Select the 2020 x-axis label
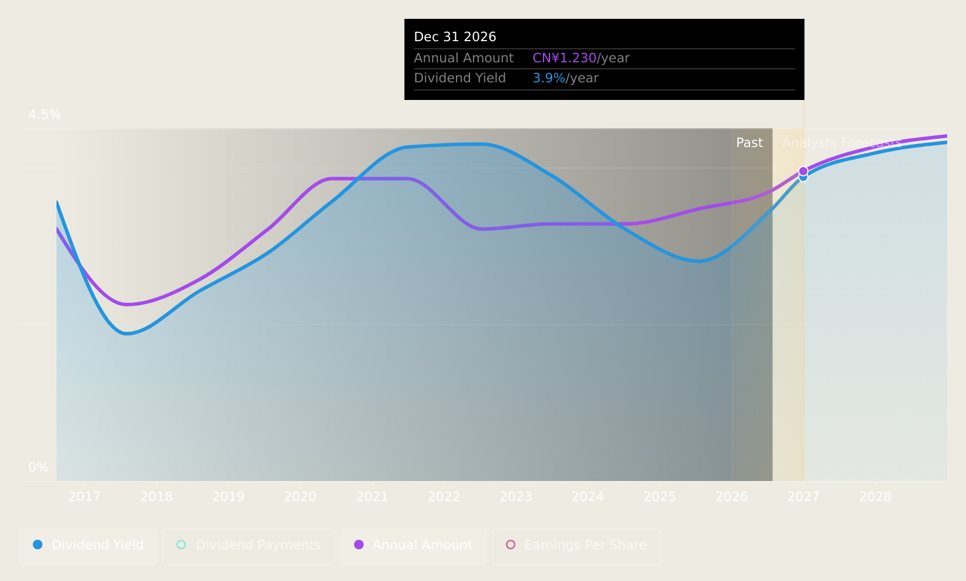Screen dimensions: 966x581 pos(300,497)
